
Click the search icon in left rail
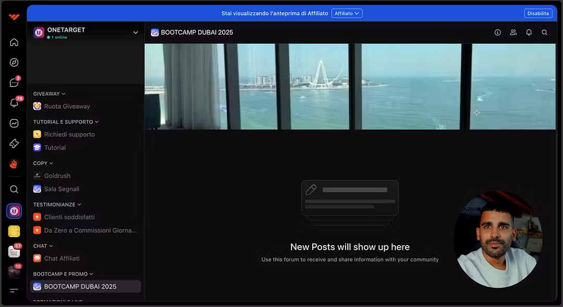coord(14,189)
